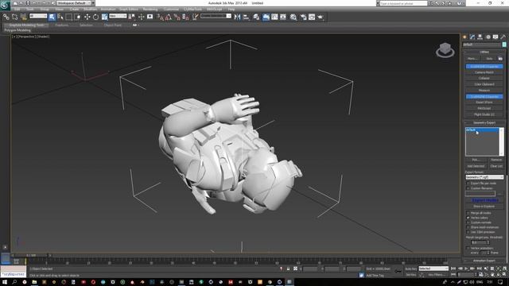This screenshot has height=286, width=509.
Task: Switch to the Display command panel
Action: click(x=495, y=37)
